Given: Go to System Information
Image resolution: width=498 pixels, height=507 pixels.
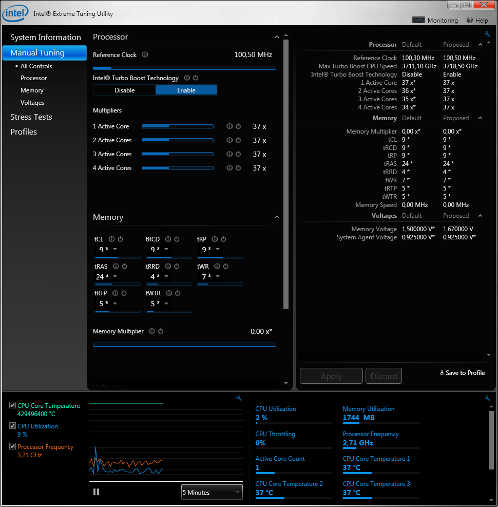Looking at the screenshot, I should coord(45,37).
